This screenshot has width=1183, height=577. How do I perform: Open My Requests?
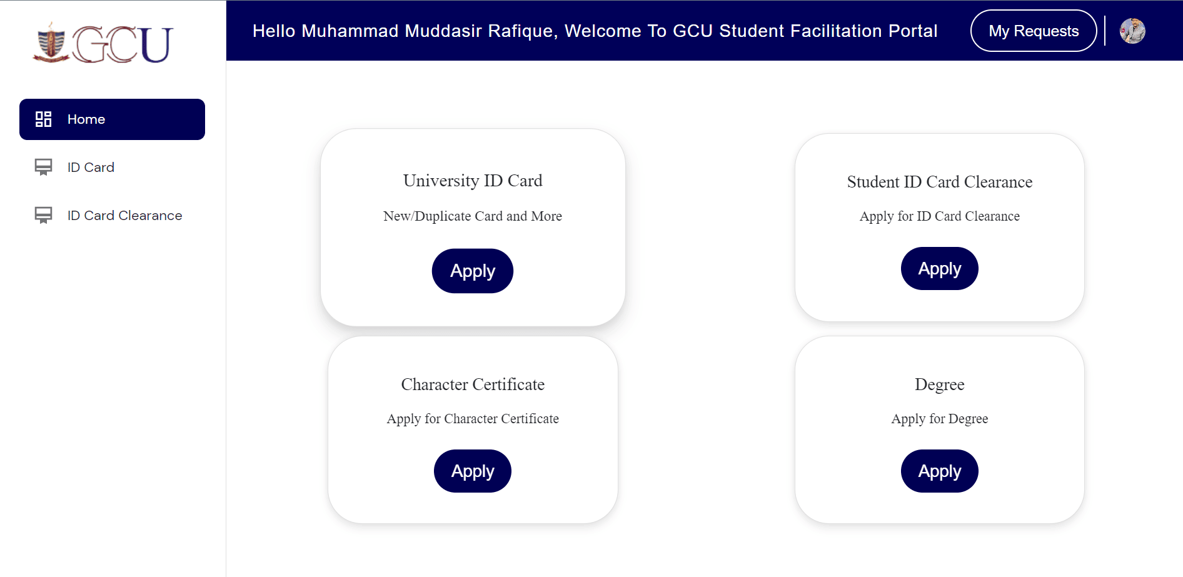(1033, 31)
